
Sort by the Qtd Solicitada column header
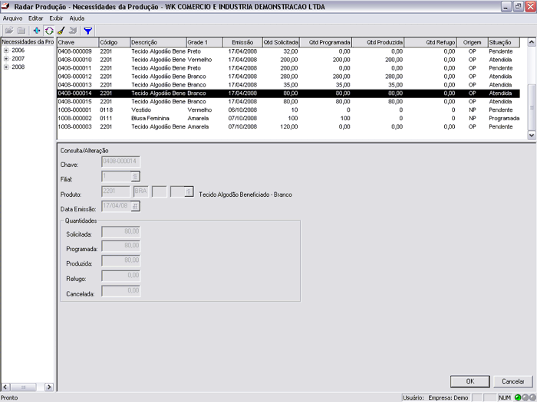pos(281,42)
